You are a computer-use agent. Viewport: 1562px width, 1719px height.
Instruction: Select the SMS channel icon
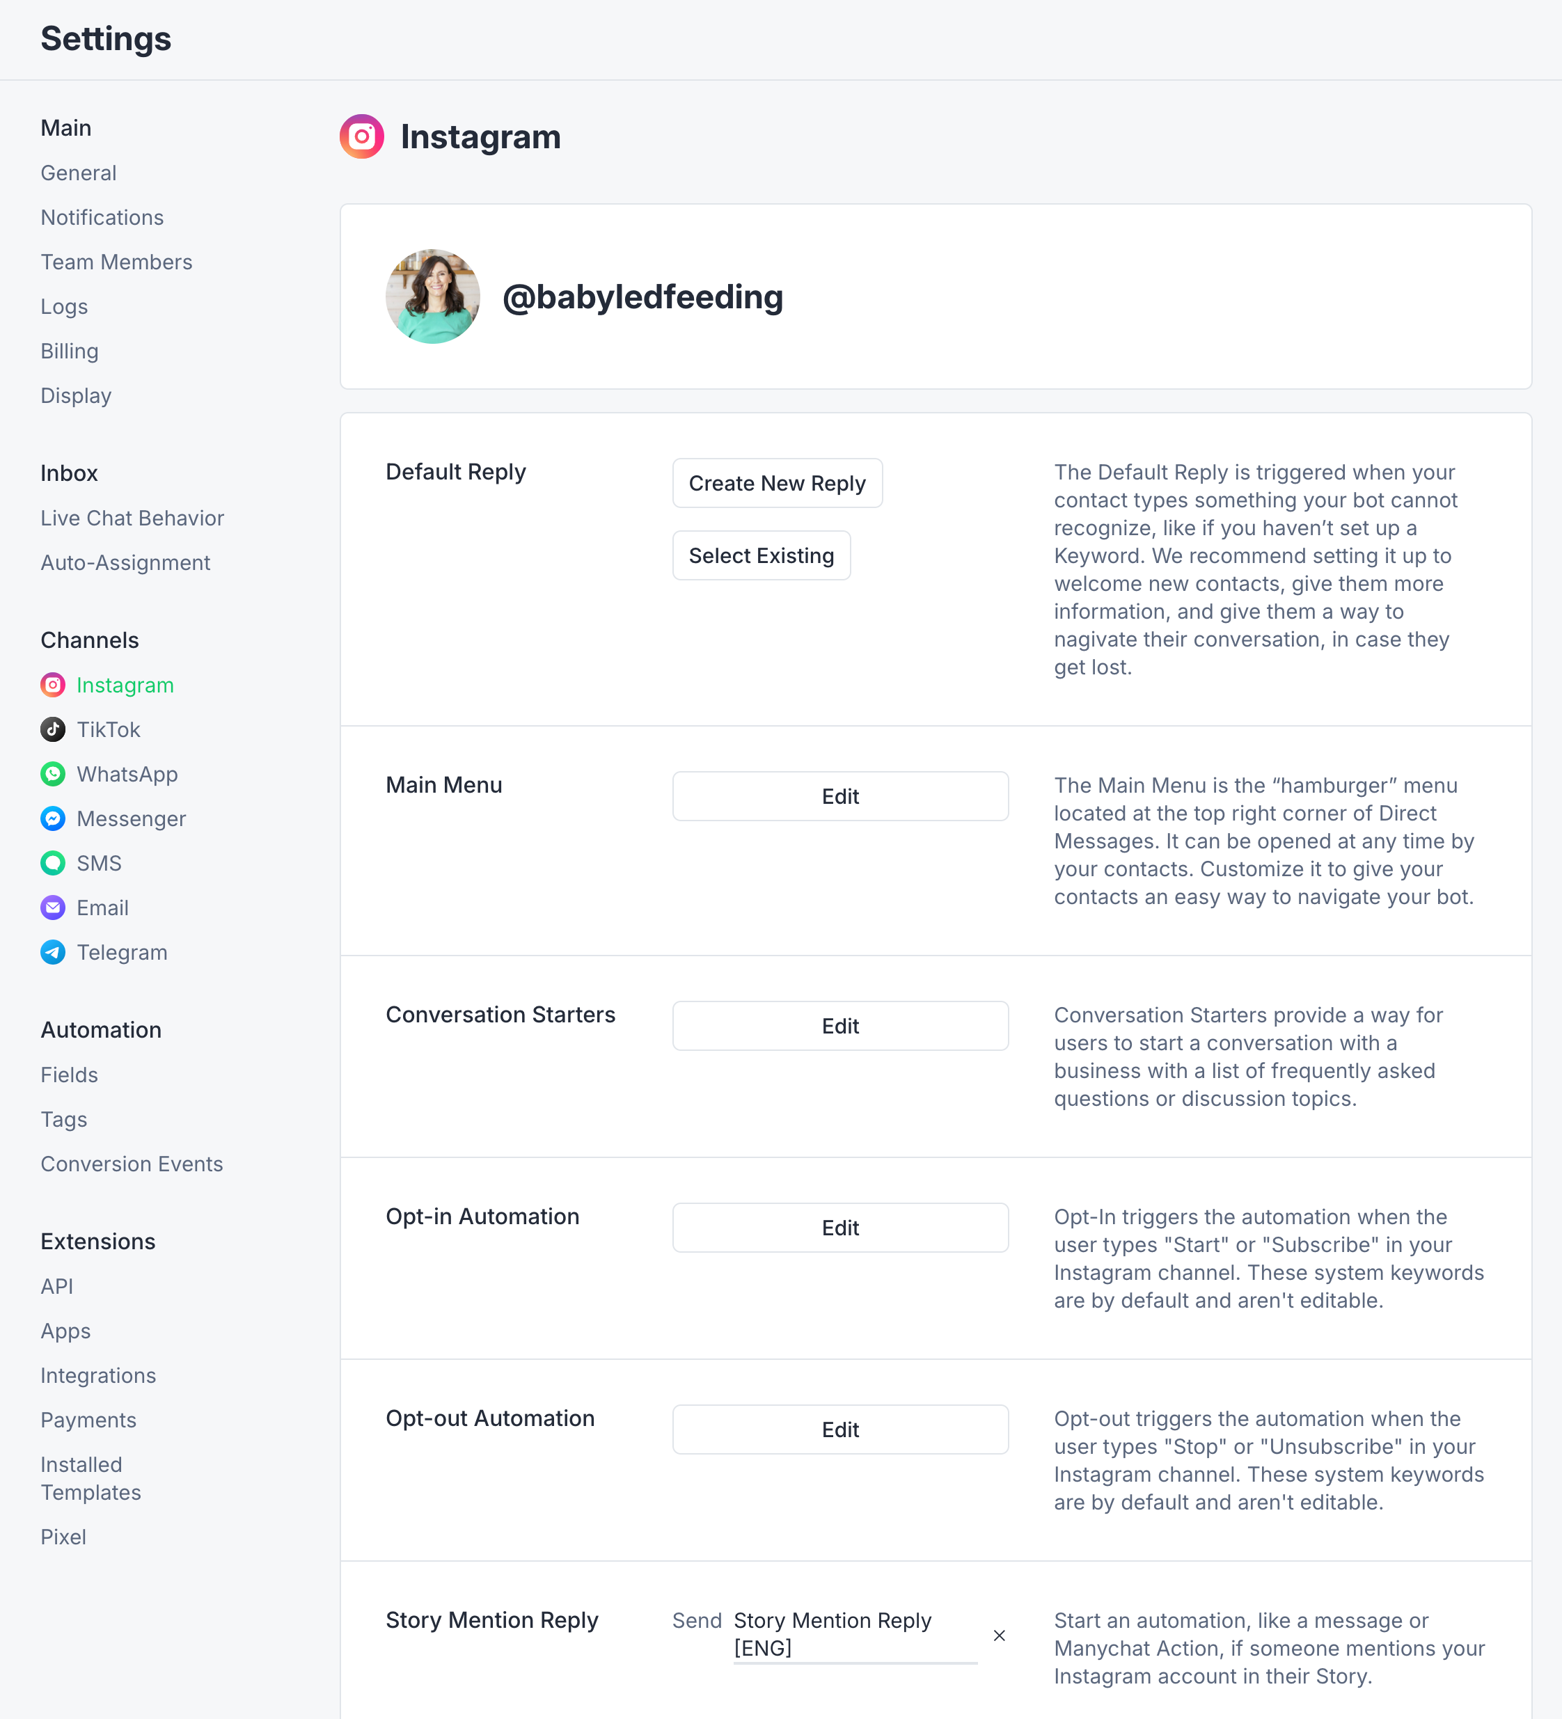(53, 863)
